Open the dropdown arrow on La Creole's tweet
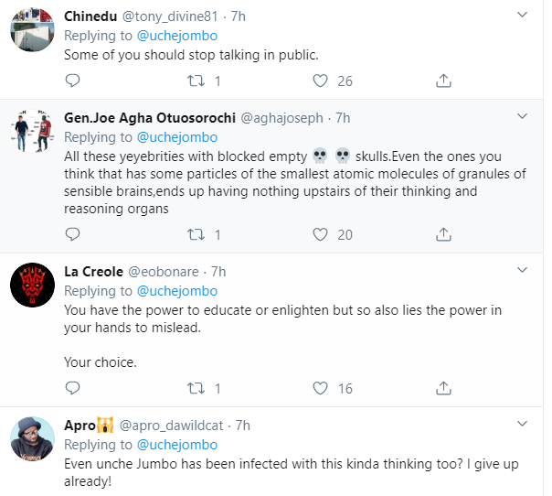552x496 pixels. coord(523,271)
